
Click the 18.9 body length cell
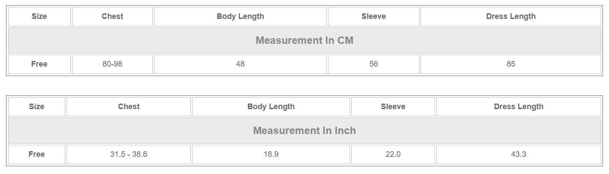(x=271, y=154)
